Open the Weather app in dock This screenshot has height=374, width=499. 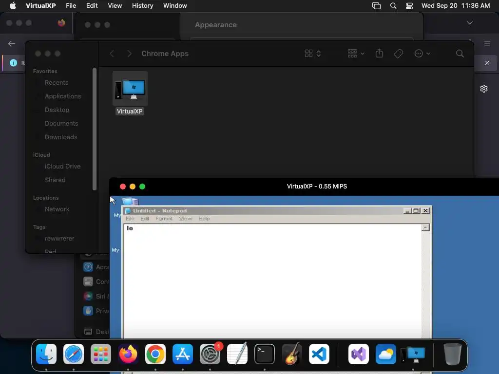(386, 354)
